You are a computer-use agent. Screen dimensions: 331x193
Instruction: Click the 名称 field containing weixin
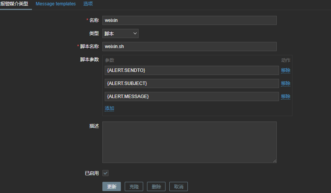(x=189, y=20)
